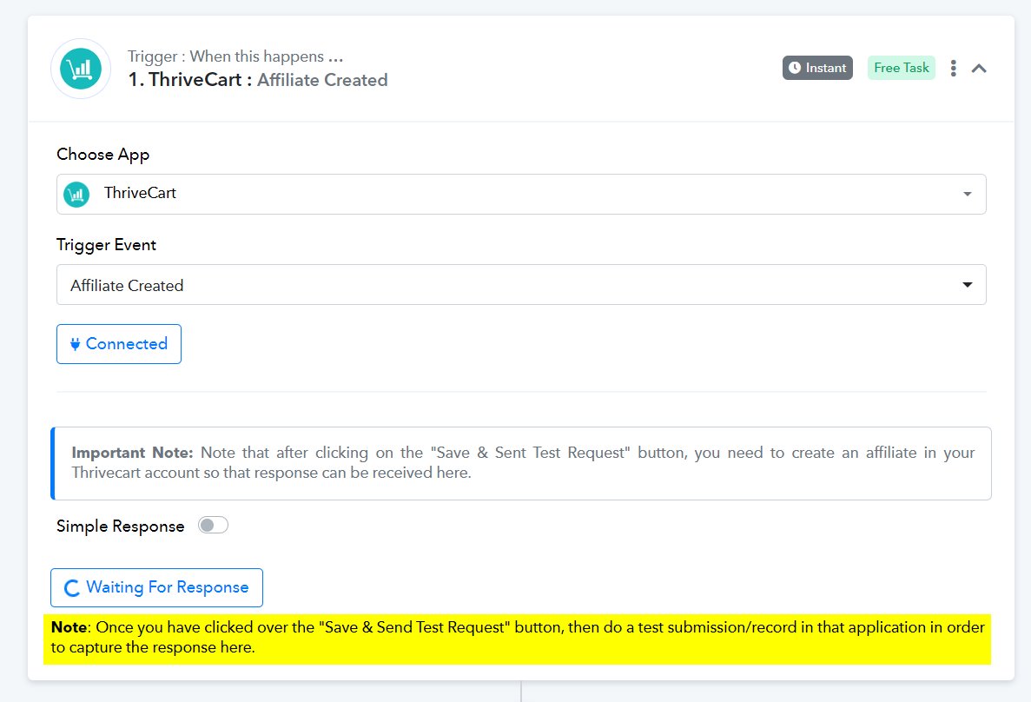Click the 'Trigger : When this happens ...' text
Image resolution: width=1031 pixels, height=702 pixels.
pyautogui.click(x=235, y=56)
